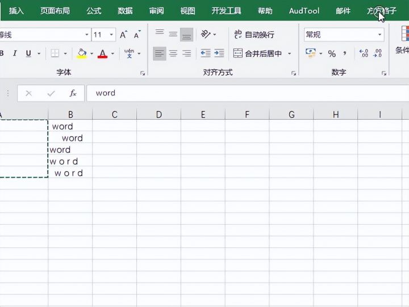The image size is (409, 307).
Task: Click the increase decimal icon
Action: [364, 53]
